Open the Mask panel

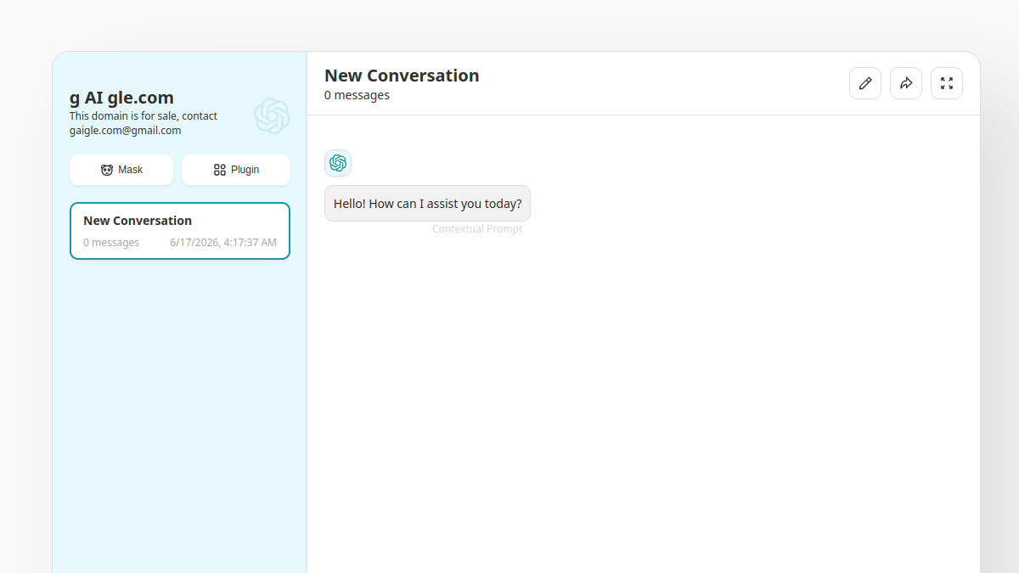(x=121, y=170)
